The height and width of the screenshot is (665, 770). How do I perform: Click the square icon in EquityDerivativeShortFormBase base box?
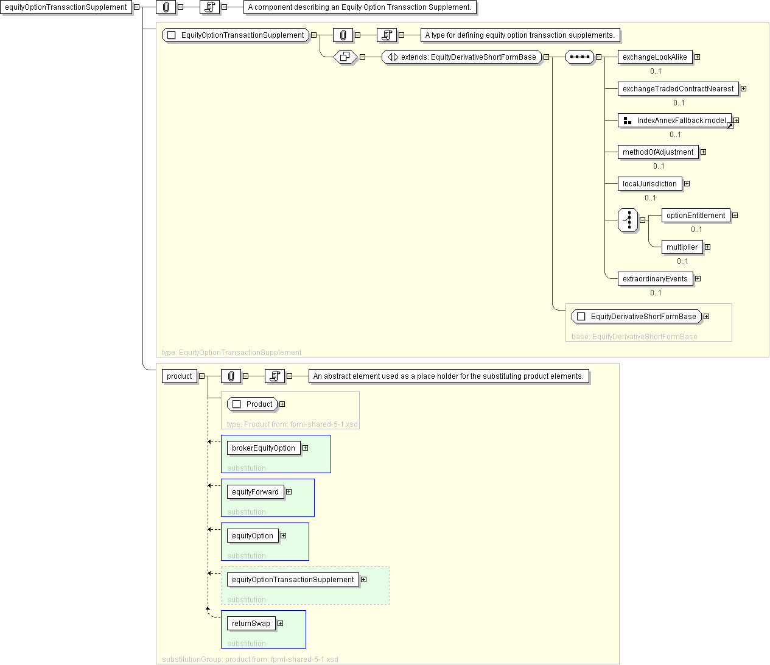[581, 317]
